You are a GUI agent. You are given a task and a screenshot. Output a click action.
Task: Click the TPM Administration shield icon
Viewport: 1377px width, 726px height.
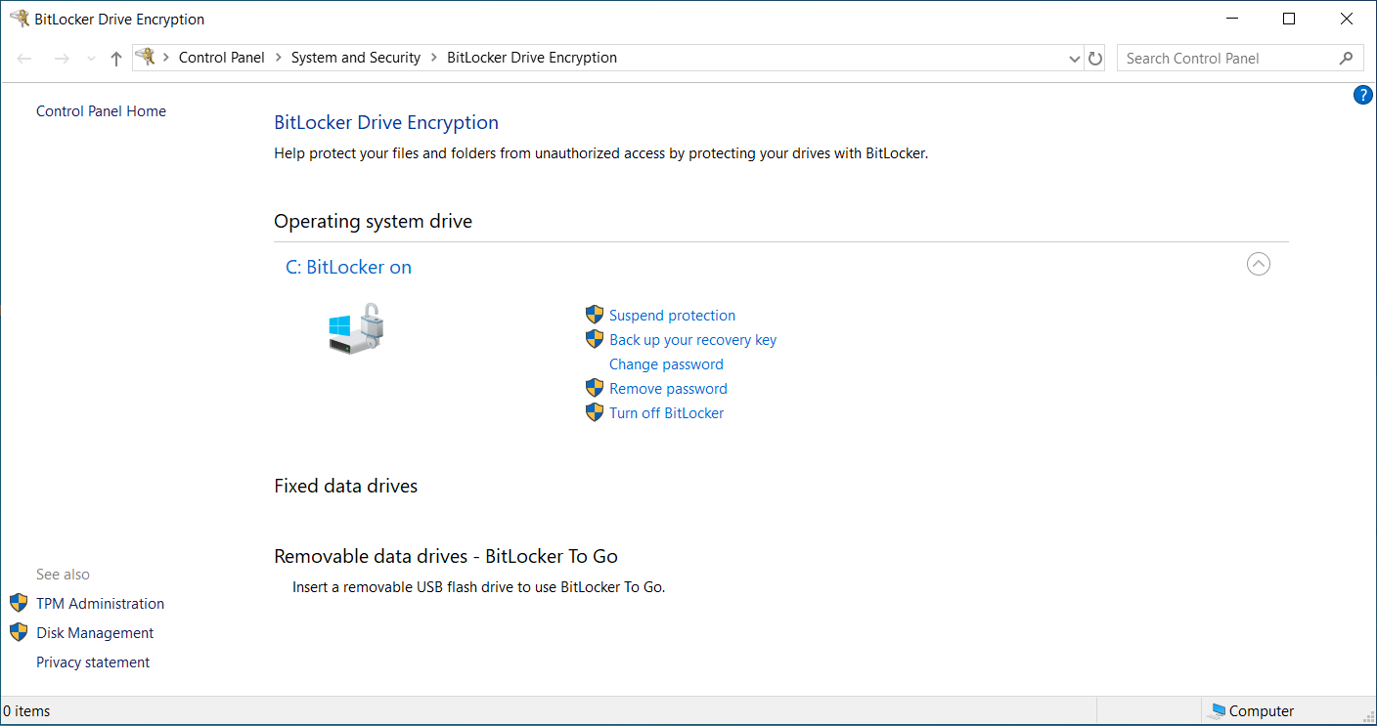[19, 603]
